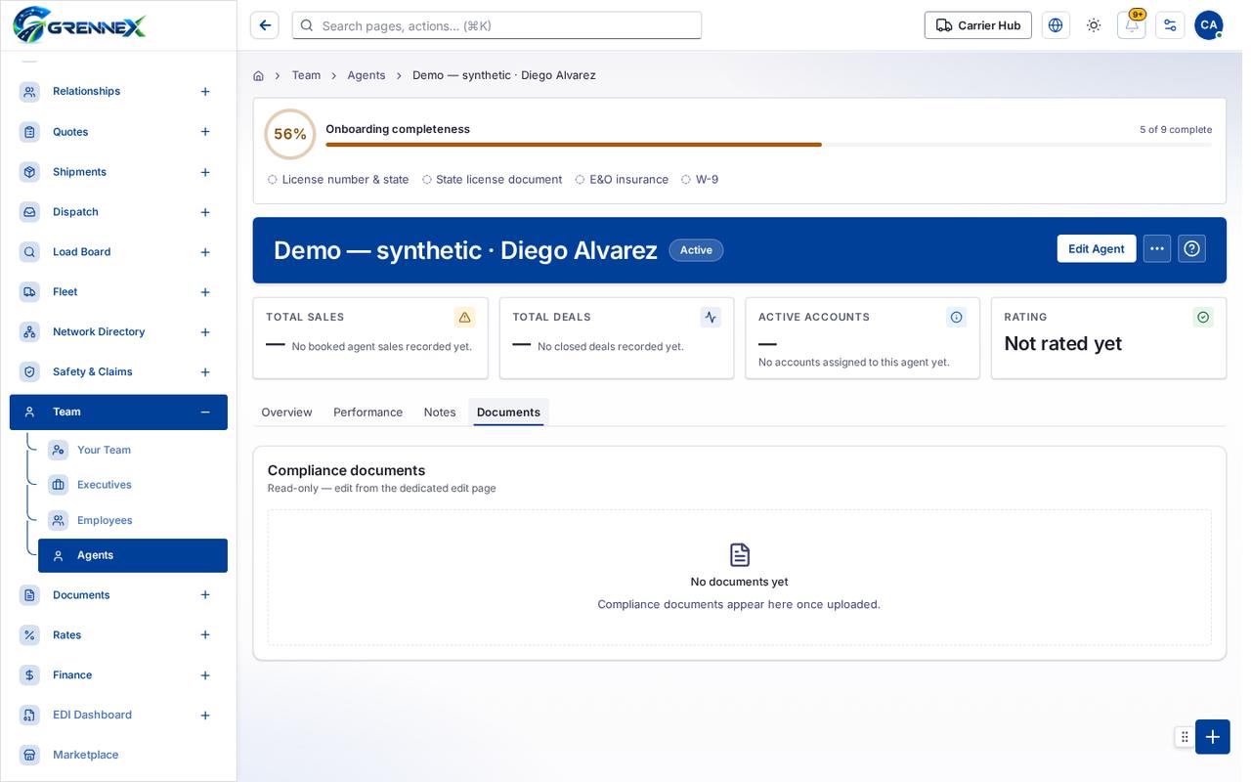Click the 56% completeness ring
The image size is (1251, 782).
pos(290,134)
